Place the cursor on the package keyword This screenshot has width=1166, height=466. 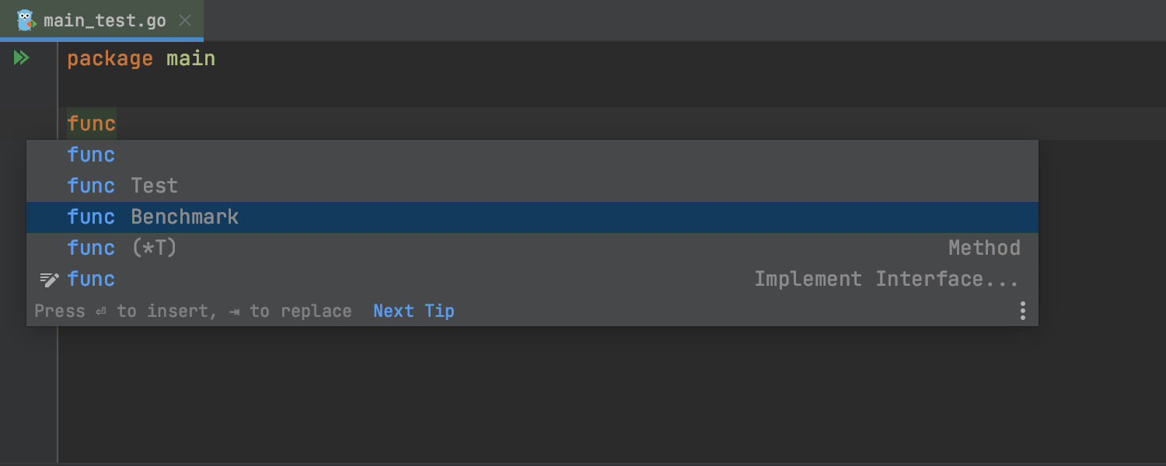pyautogui.click(x=110, y=59)
